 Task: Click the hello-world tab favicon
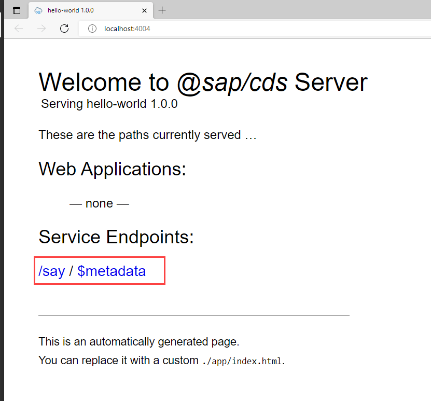point(38,10)
